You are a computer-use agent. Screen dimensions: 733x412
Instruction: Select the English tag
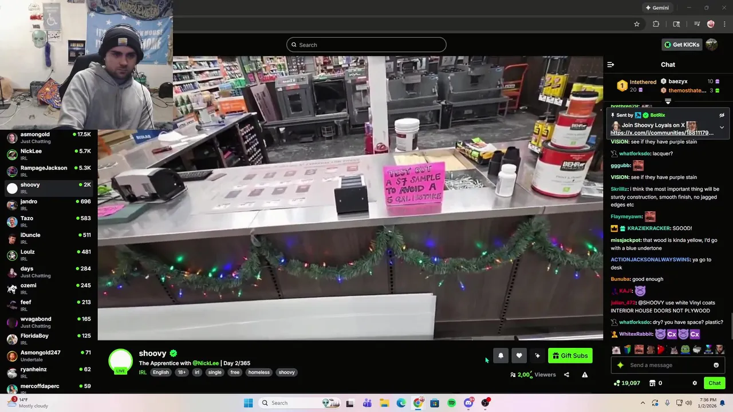(x=161, y=372)
